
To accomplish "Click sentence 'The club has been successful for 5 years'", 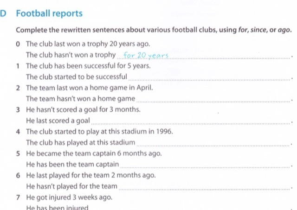I will pos(88,66).
